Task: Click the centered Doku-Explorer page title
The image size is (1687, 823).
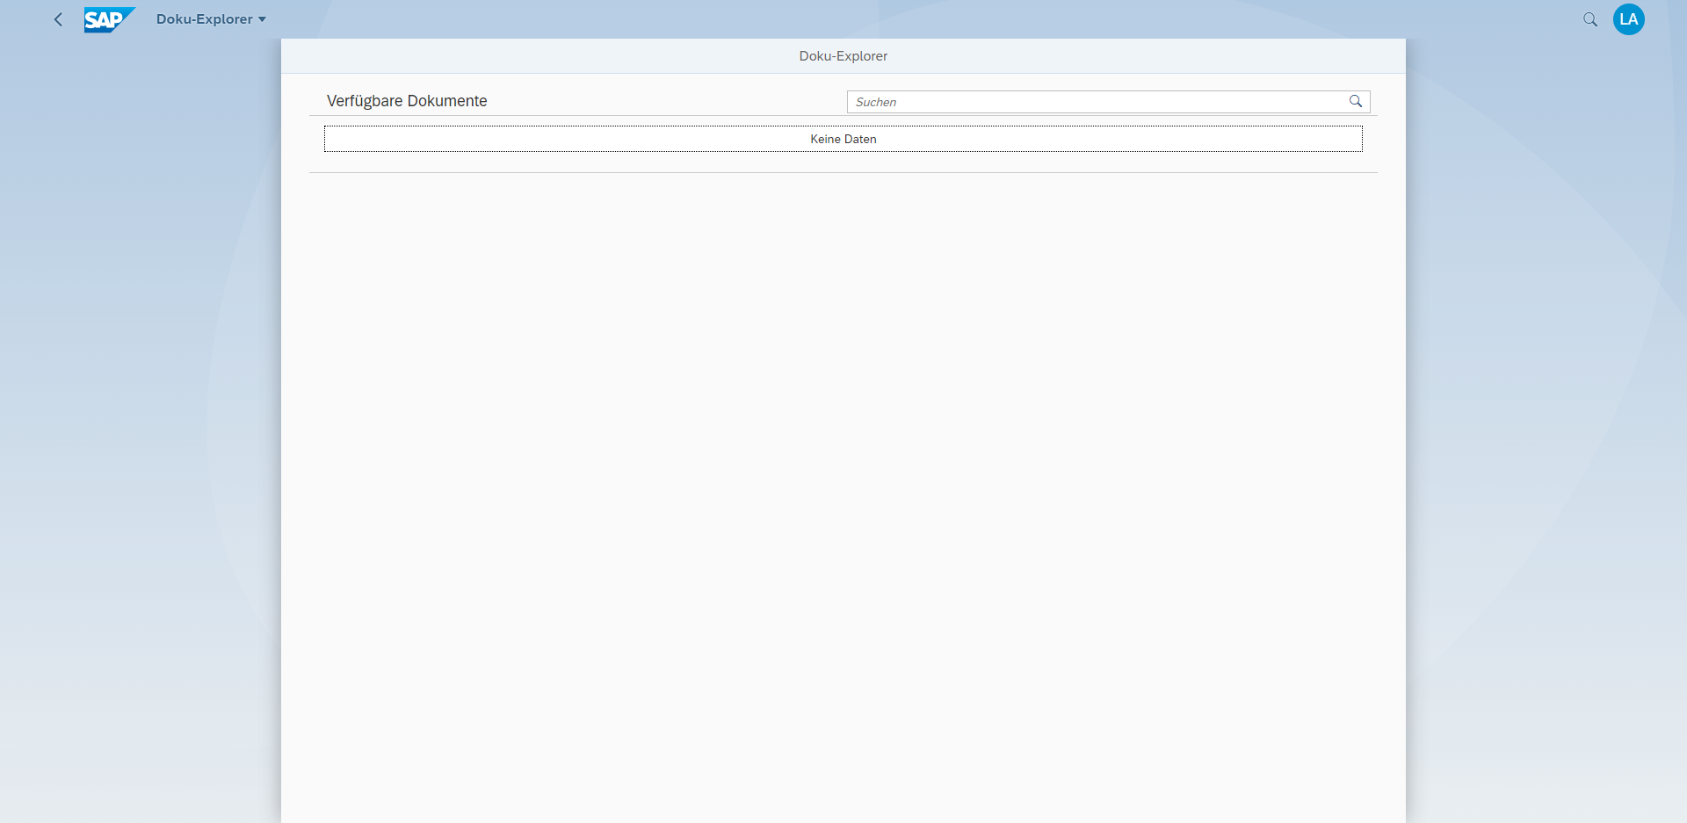Action: [x=843, y=56]
